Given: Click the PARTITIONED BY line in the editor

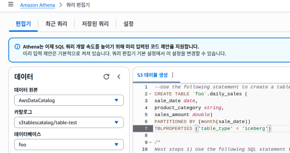Looking at the screenshot, I should tap(202, 121).
